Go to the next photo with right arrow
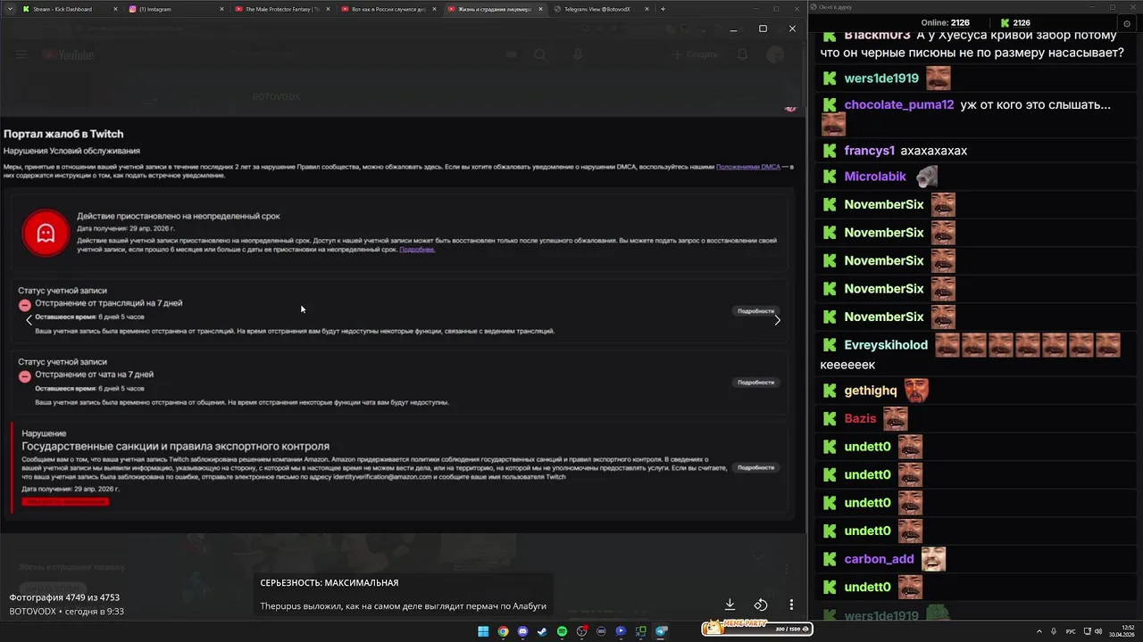Screen dimensions: 1143x642 point(777,320)
